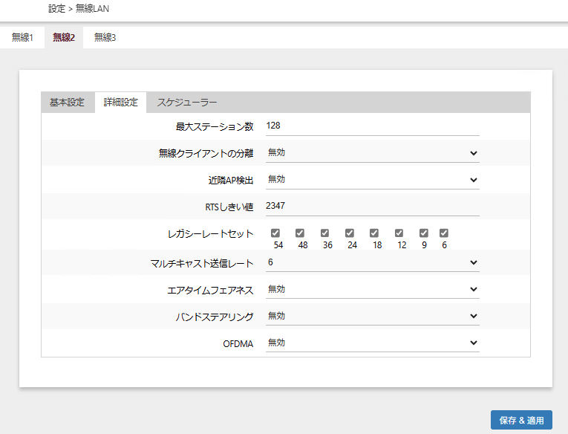568x434 pixels.
Task: Open the 無線クライアントの分離 dropdown
Action: (372, 153)
